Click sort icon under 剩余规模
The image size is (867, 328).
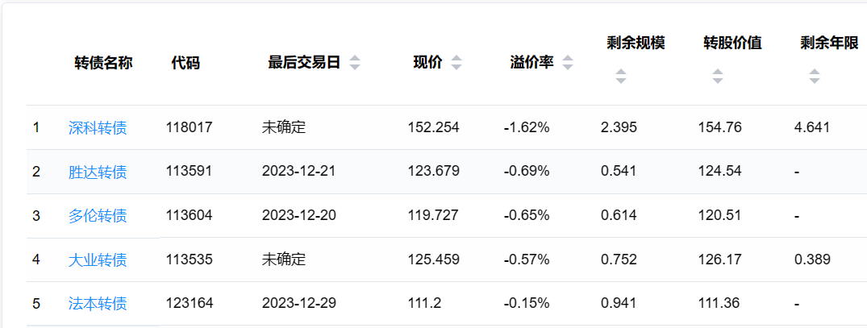coord(620,77)
